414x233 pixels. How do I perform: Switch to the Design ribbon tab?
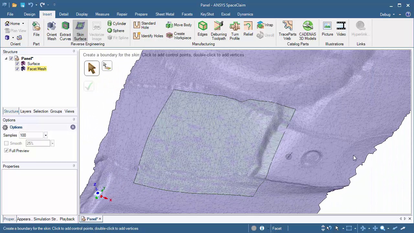coord(29,14)
